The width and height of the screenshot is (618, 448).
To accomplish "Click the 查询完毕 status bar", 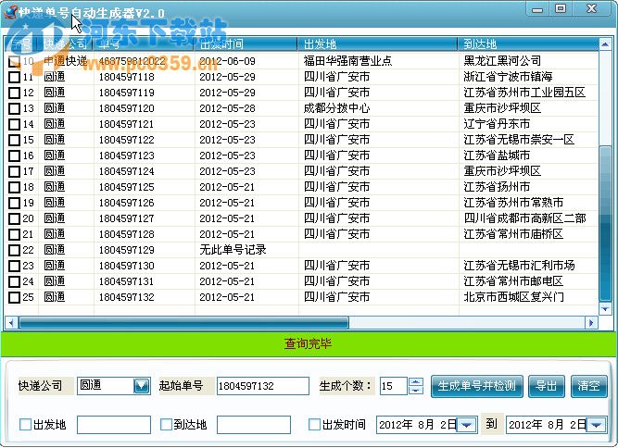I will 309,344.
